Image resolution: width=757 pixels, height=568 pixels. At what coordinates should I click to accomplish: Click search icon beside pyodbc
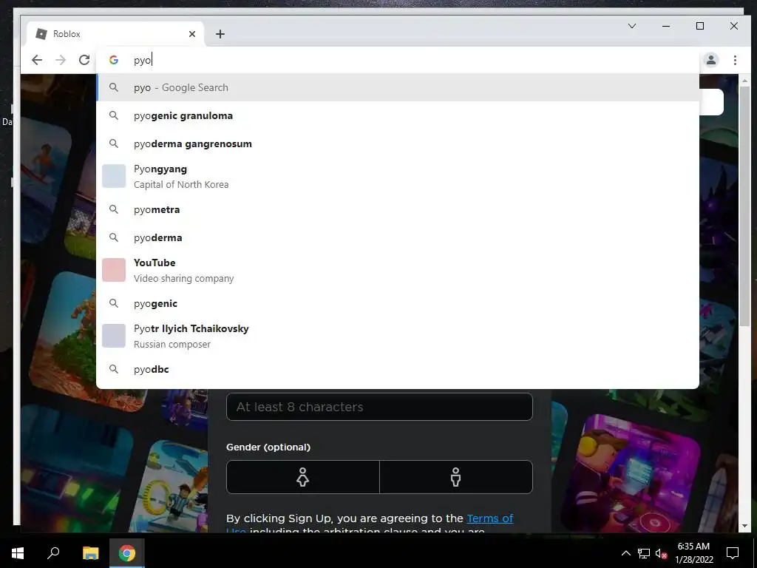pyautogui.click(x=113, y=369)
